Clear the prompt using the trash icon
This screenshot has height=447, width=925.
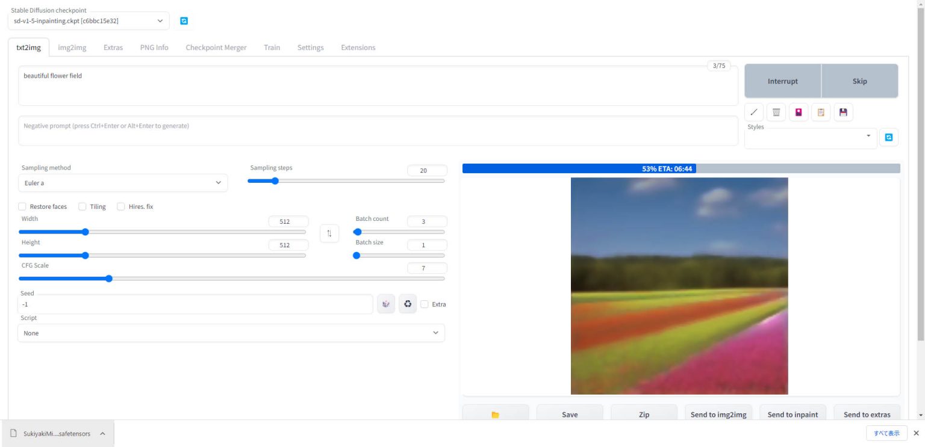pos(776,112)
